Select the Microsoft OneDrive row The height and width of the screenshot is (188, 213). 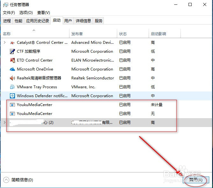coord(106,69)
